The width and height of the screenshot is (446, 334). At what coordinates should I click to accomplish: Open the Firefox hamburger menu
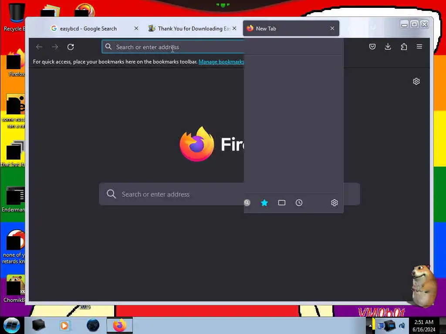click(419, 47)
